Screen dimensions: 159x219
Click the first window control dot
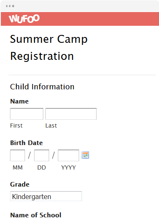pos(7,6)
